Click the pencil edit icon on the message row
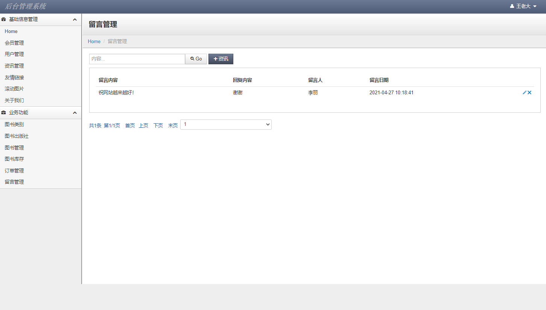The image size is (546, 310). (524, 92)
